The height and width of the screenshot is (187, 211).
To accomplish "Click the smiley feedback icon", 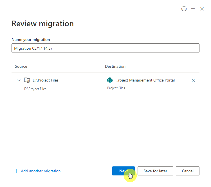I will coord(184,9).
